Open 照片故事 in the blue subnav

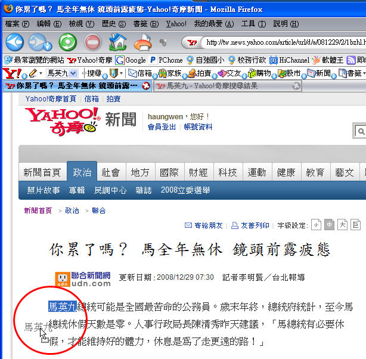pyautogui.click(x=44, y=190)
